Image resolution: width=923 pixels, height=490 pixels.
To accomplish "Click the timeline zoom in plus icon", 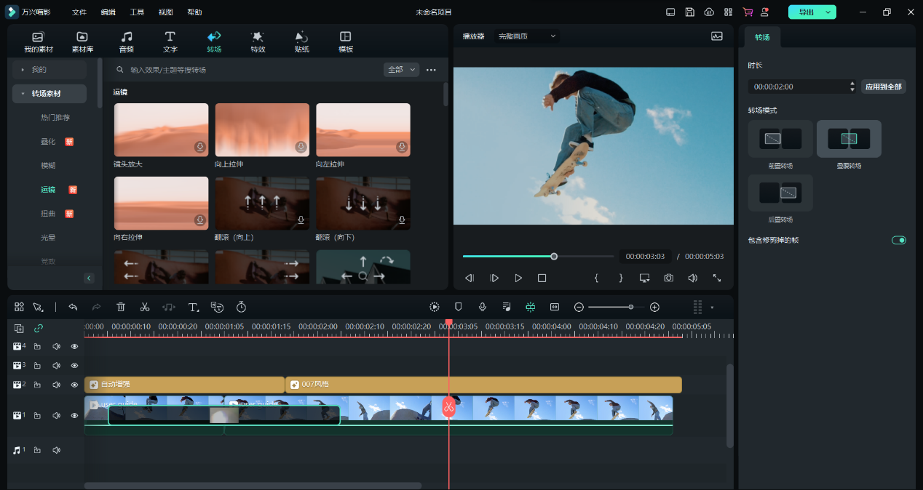I will [654, 307].
